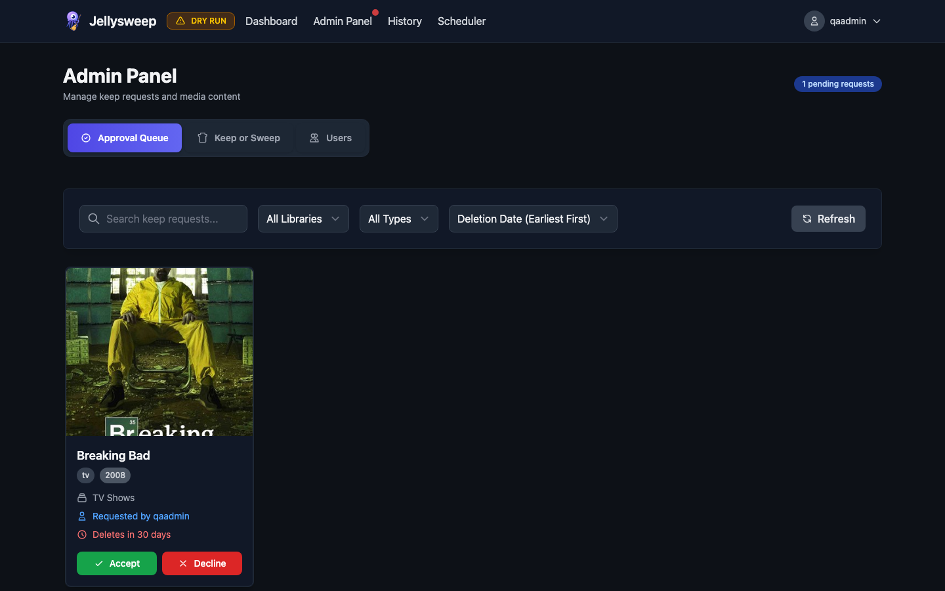Expand the qaadmin account menu chevron
945x591 pixels.
tap(877, 21)
